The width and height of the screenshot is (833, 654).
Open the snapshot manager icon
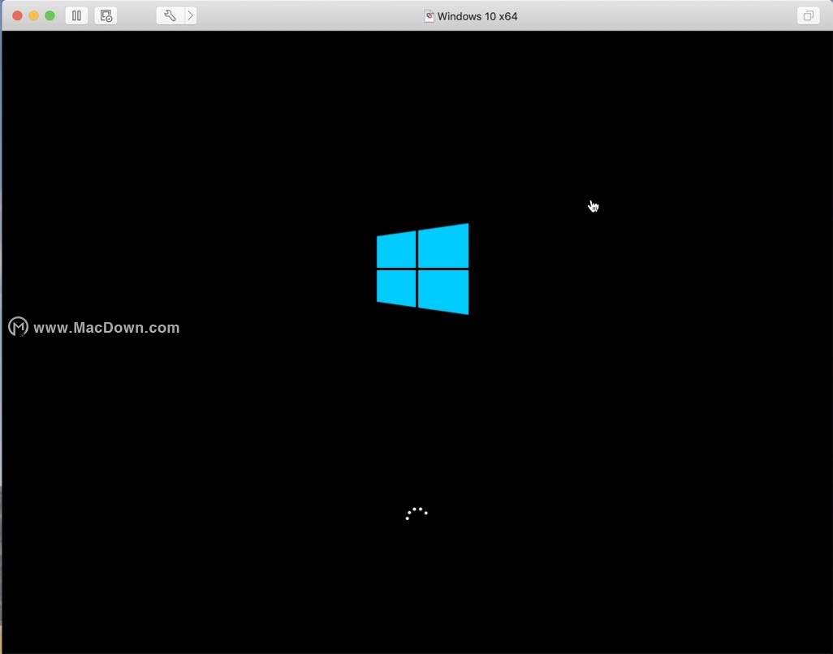coord(106,16)
